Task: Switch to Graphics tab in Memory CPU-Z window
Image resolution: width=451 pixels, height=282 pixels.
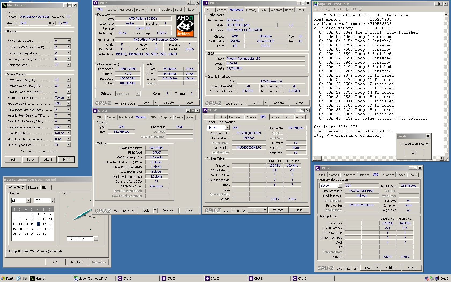Action: point(166,117)
